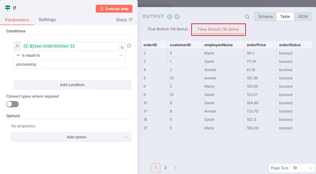The width and height of the screenshot is (316, 174).
Task: Open the Docs link
Action: 124,20
